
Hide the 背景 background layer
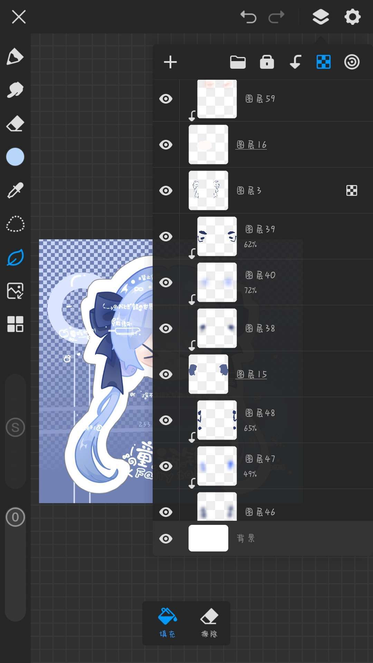point(166,539)
